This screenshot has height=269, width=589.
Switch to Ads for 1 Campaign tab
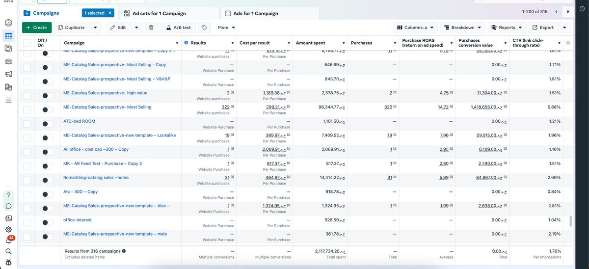[269, 13]
